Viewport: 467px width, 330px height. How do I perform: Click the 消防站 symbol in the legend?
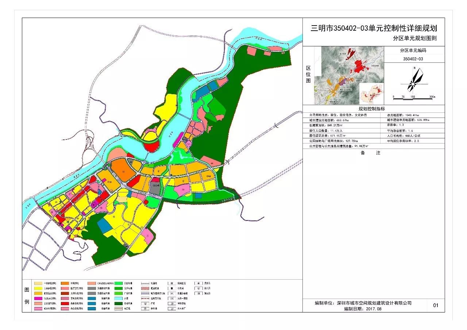tap(198, 283)
